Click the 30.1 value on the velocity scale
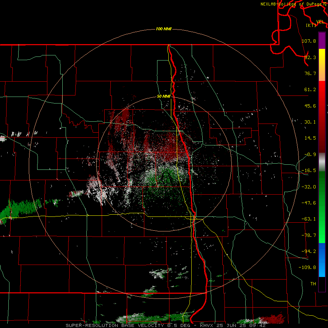 coord(310,122)
